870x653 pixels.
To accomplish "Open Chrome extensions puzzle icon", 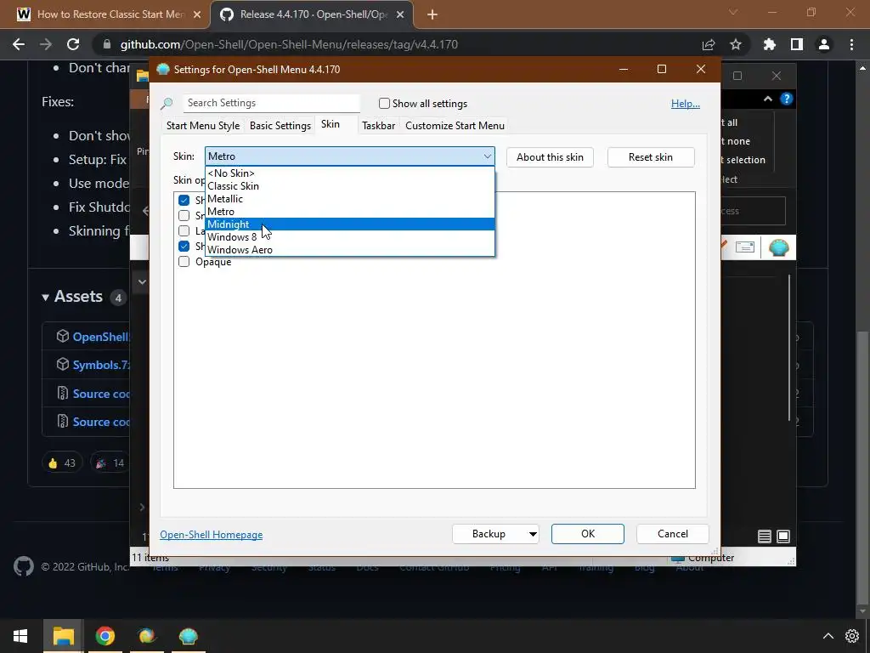I will (x=770, y=44).
